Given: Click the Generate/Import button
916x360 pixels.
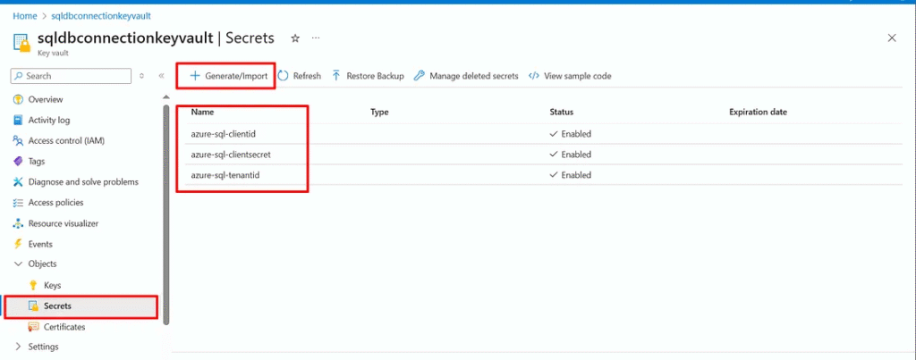Looking at the screenshot, I should pos(229,76).
